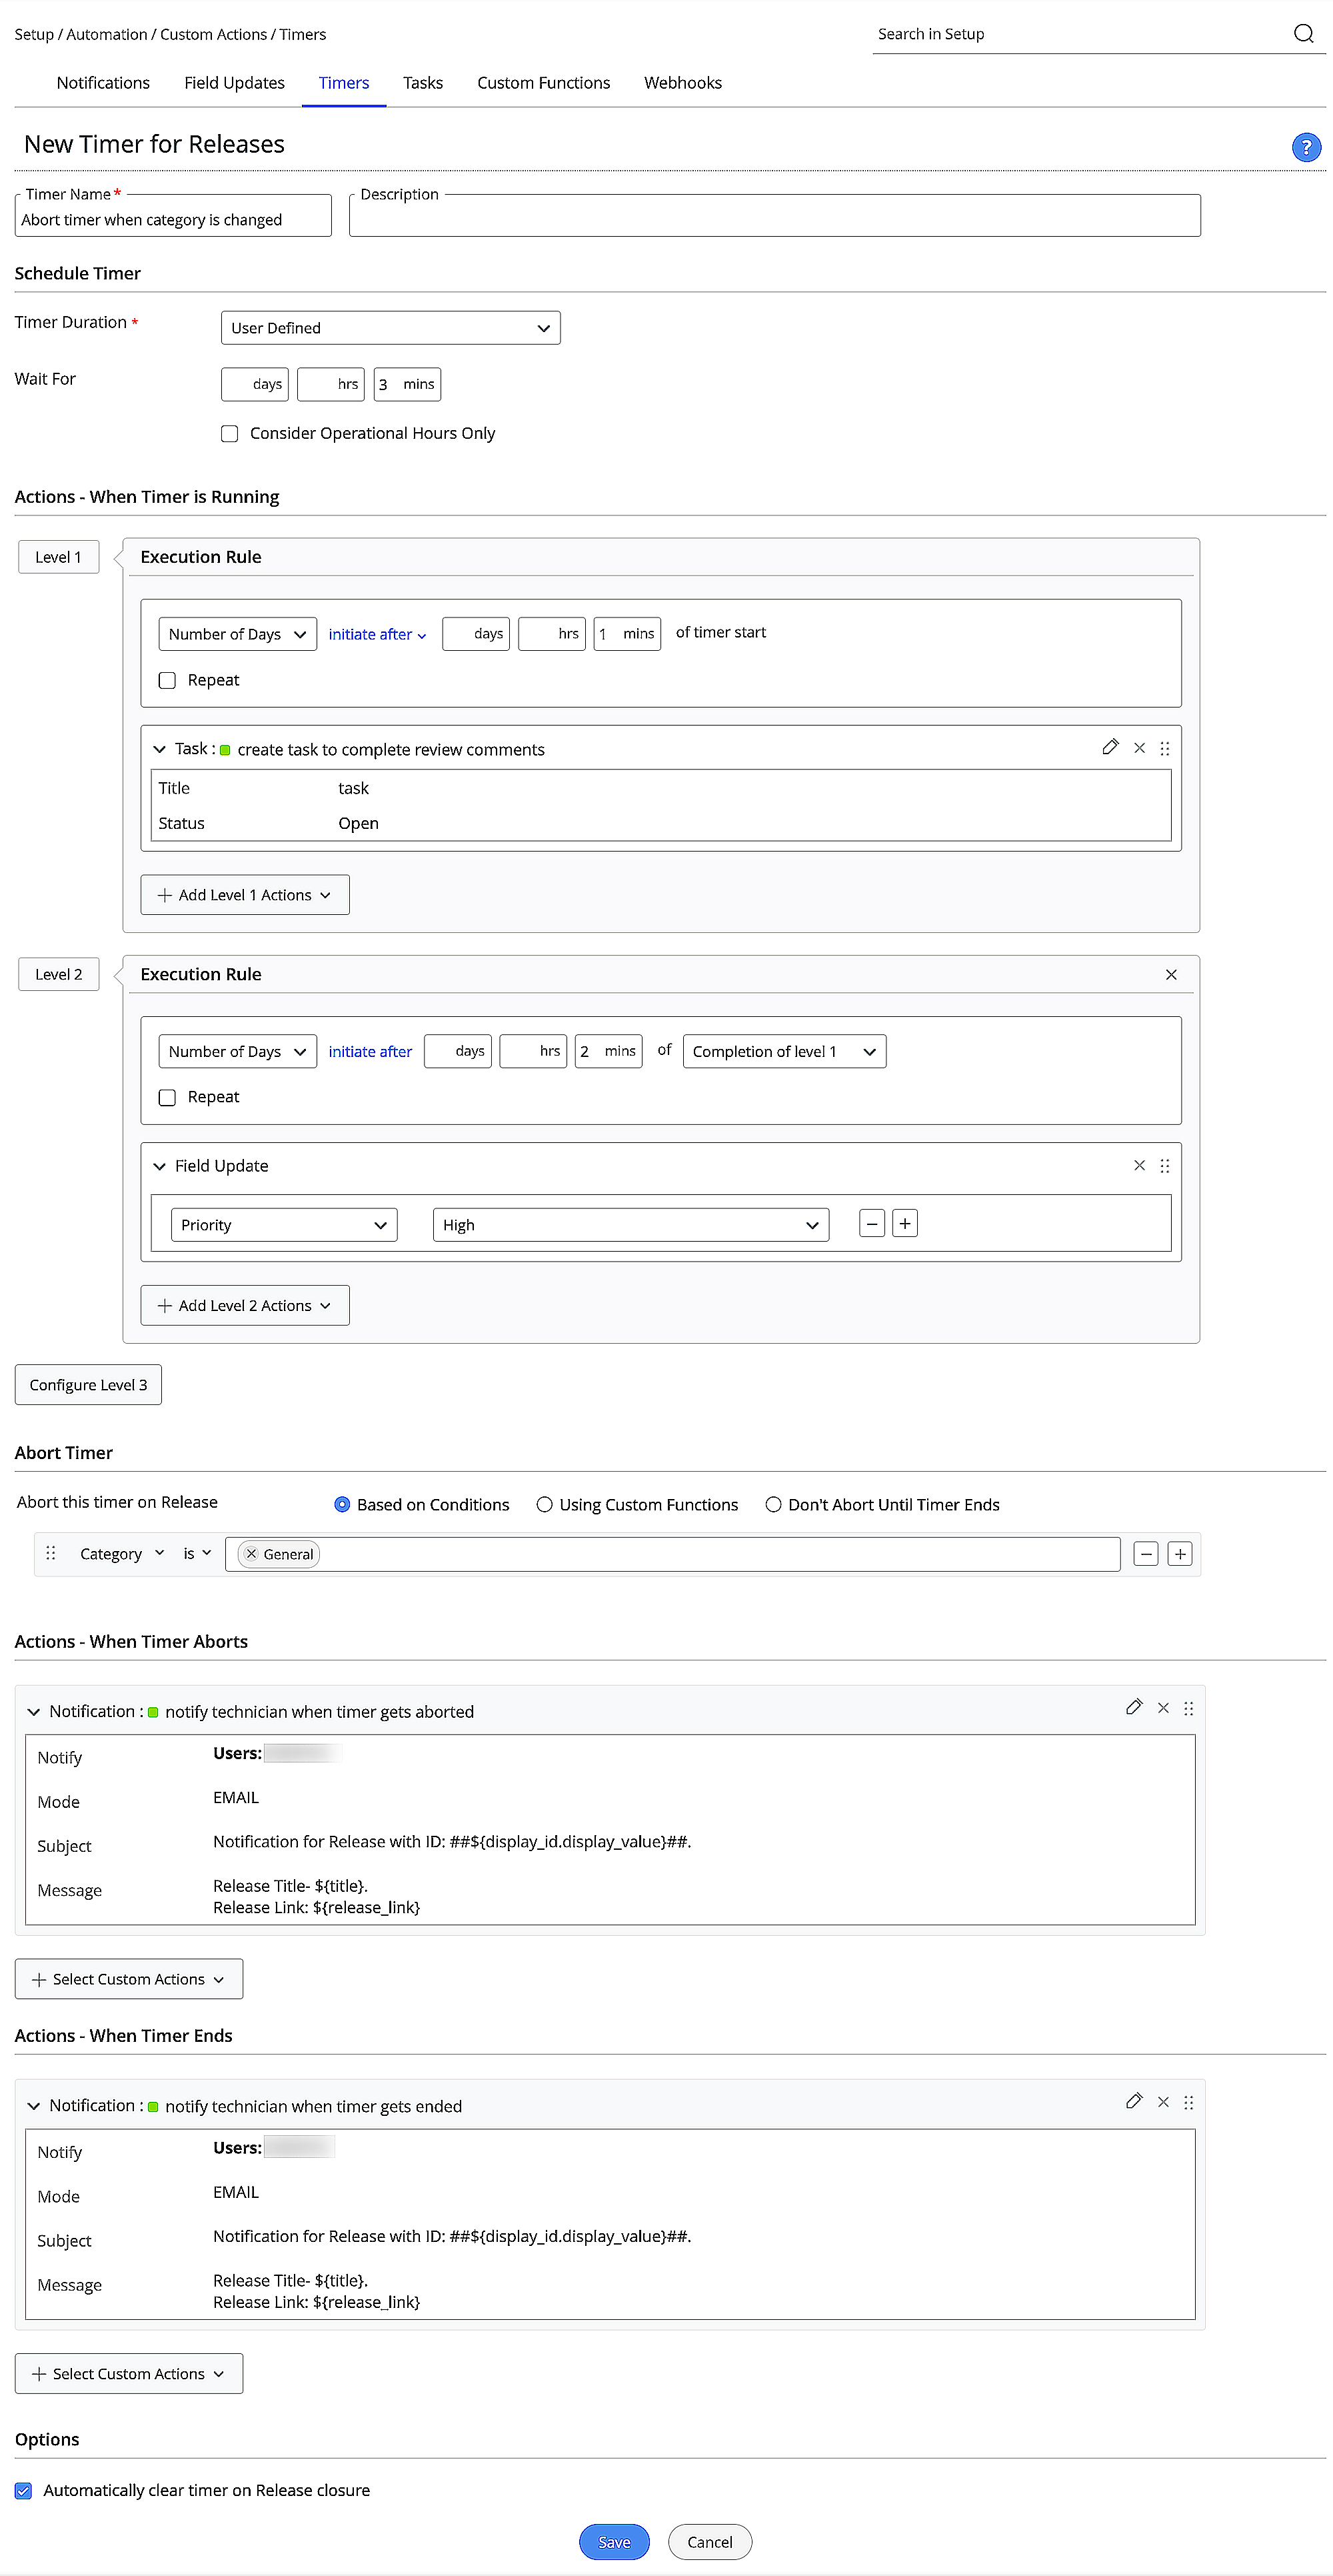Enable Consider Operational Hours Only checkbox
The image size is (1333, 2576).
230,433
